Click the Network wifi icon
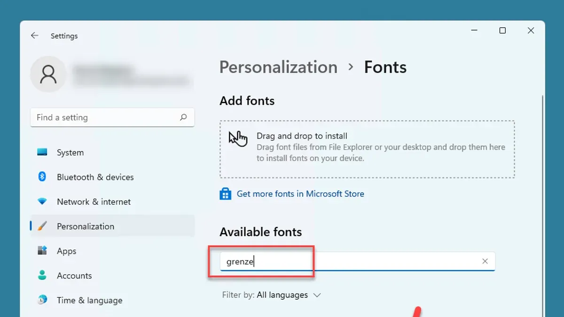This screenshot has height=317, width=564. click(x=42, y=201)
